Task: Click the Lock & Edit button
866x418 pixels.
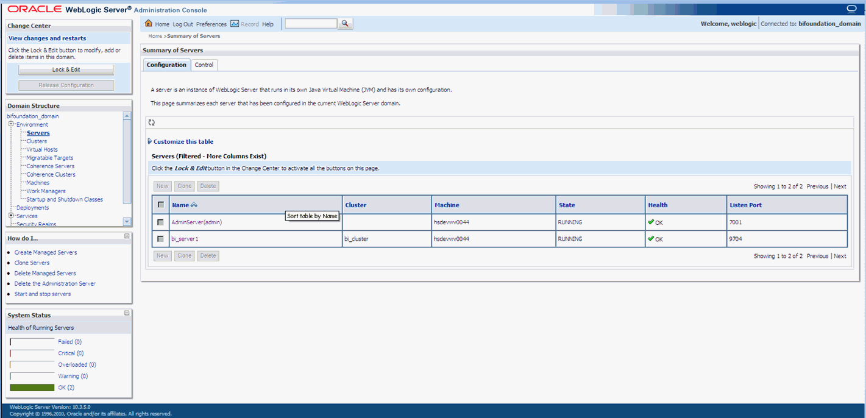Action: [66, 69]
